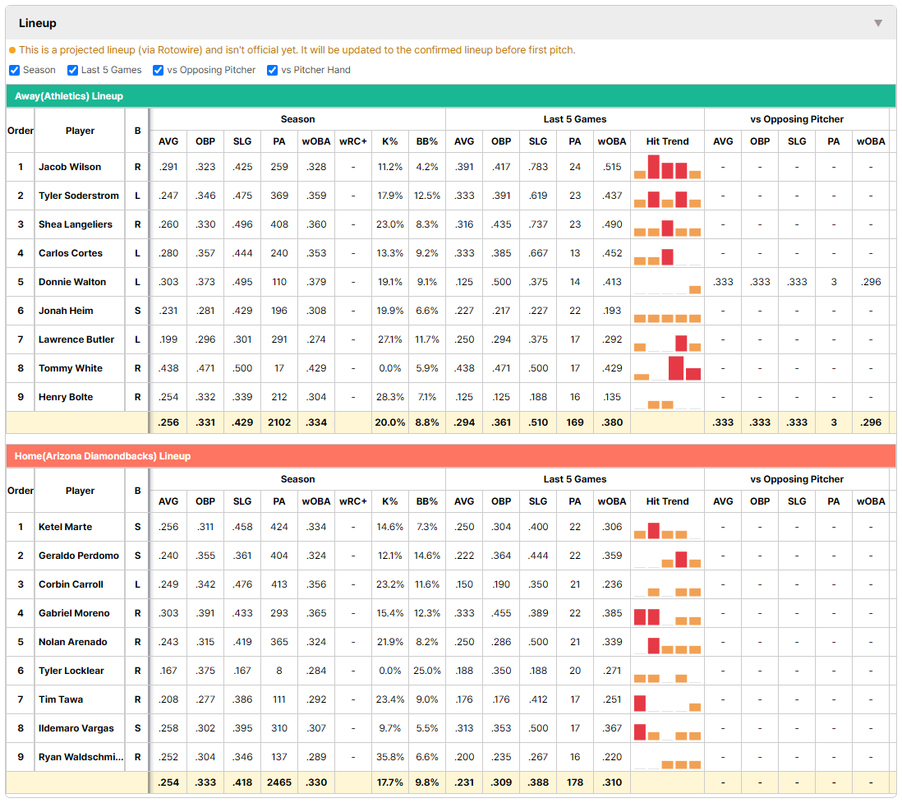Open Corbin Carroll player link
Image resolution: width=902 pixels, height=803 pixels.
click(x=71, y=584)
